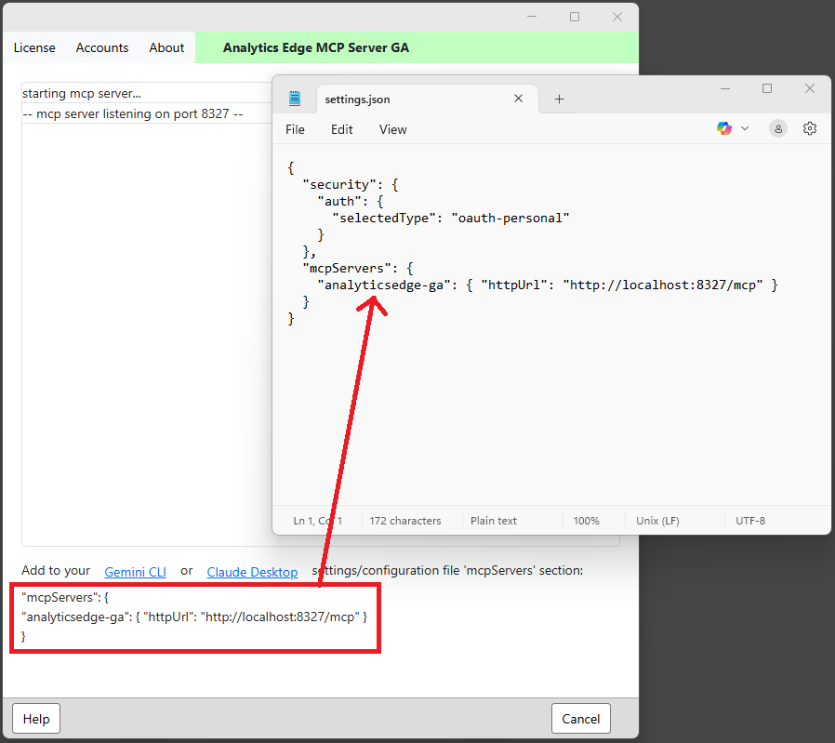Open the About tab
This screenshot has width=835, height=743.
coord(166,47)
